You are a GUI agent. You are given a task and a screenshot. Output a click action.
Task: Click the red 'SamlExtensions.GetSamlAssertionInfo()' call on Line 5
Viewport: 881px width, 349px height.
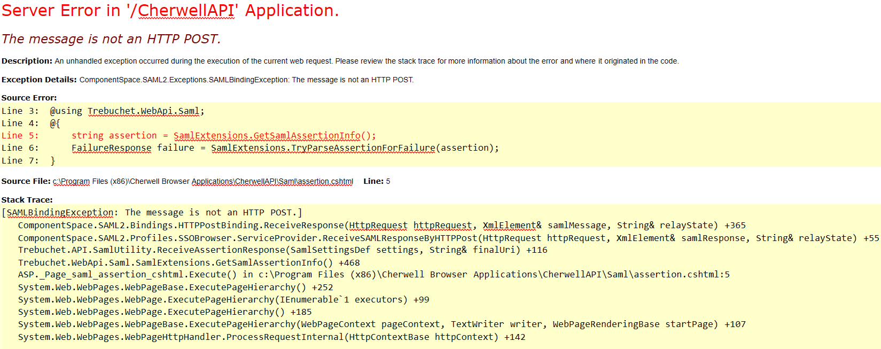pyautogui.click(x=275, y=136)
